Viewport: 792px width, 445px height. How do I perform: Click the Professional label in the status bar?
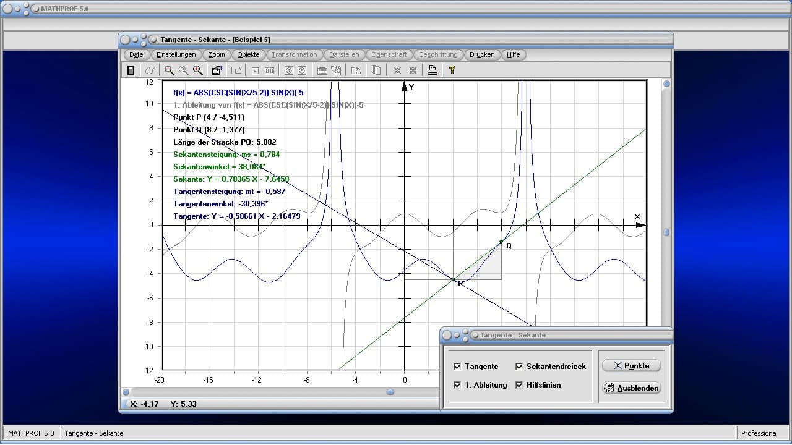click(759, 433)
